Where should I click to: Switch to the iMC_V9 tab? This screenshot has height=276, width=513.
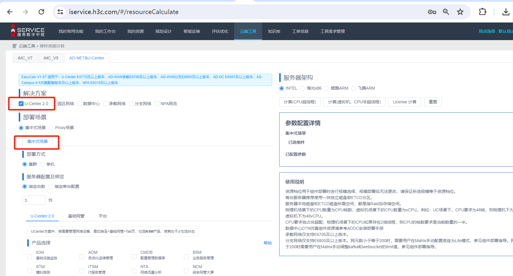pyautogui.click(x=51, y=58)
